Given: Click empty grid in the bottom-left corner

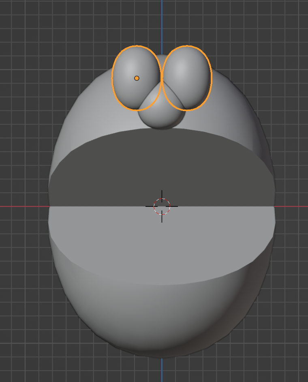Looking at the screenshot, I should click(24, 357).
